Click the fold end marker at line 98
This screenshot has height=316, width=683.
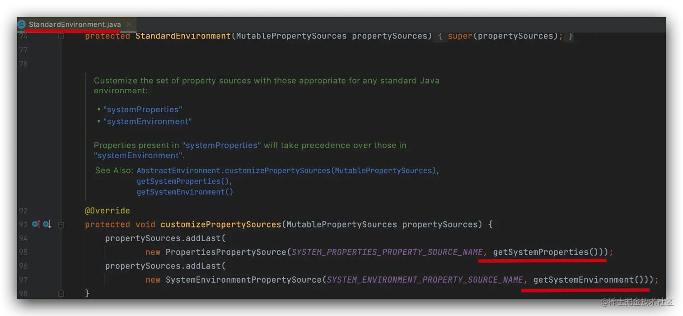tap(61, 293)
